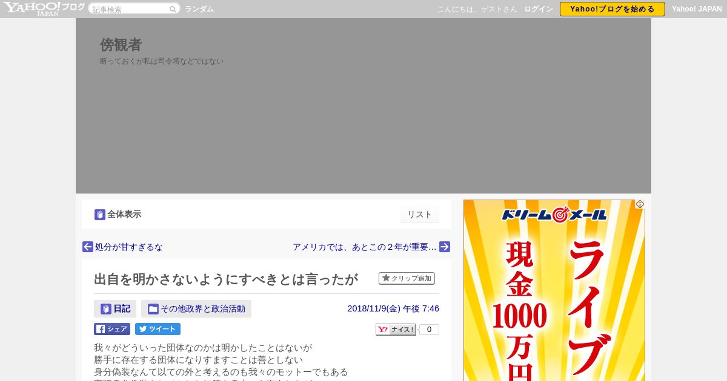Click the 日記 notebook icon

106,309
